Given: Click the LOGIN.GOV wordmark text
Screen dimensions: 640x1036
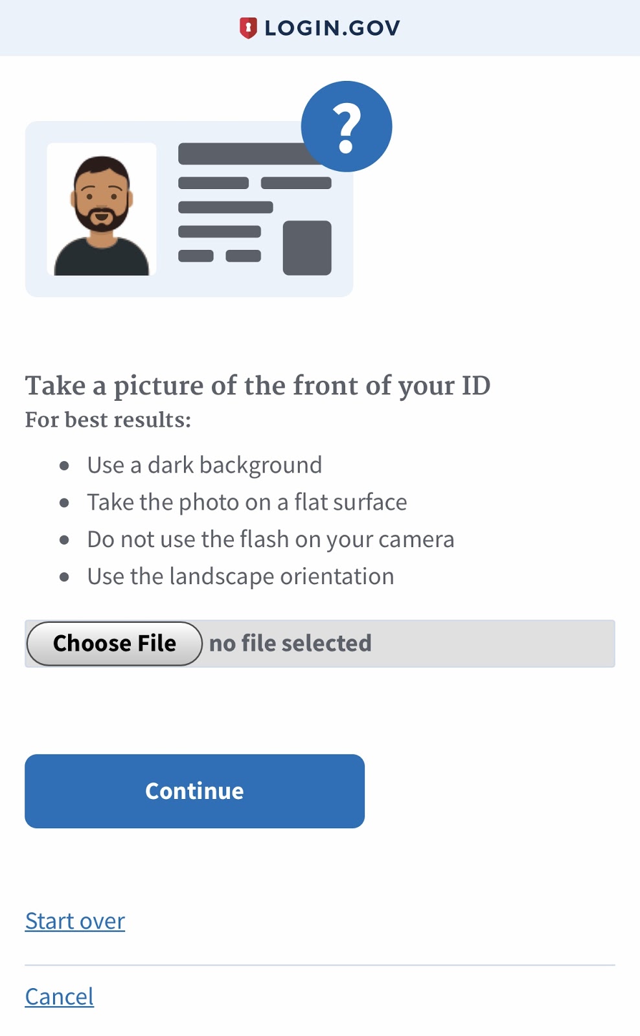Looking at the screenshot, I should tap(332, 28).
